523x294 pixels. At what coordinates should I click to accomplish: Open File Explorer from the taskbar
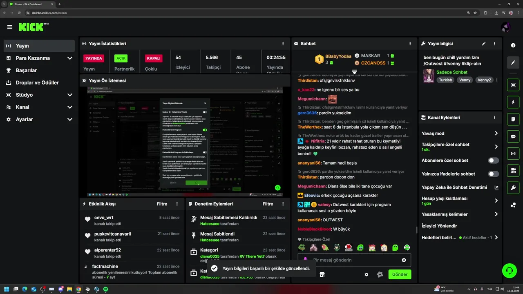click(69, 289)
